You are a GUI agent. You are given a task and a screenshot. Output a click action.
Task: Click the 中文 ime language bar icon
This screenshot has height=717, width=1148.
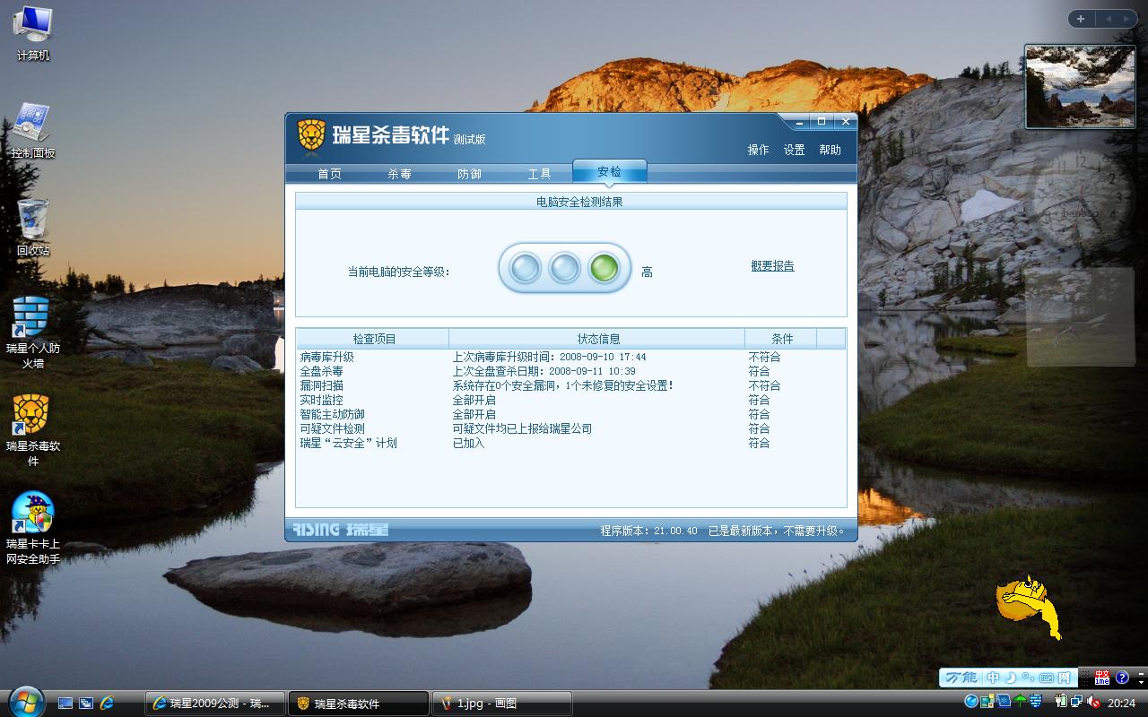click(x=1102, y=678)
